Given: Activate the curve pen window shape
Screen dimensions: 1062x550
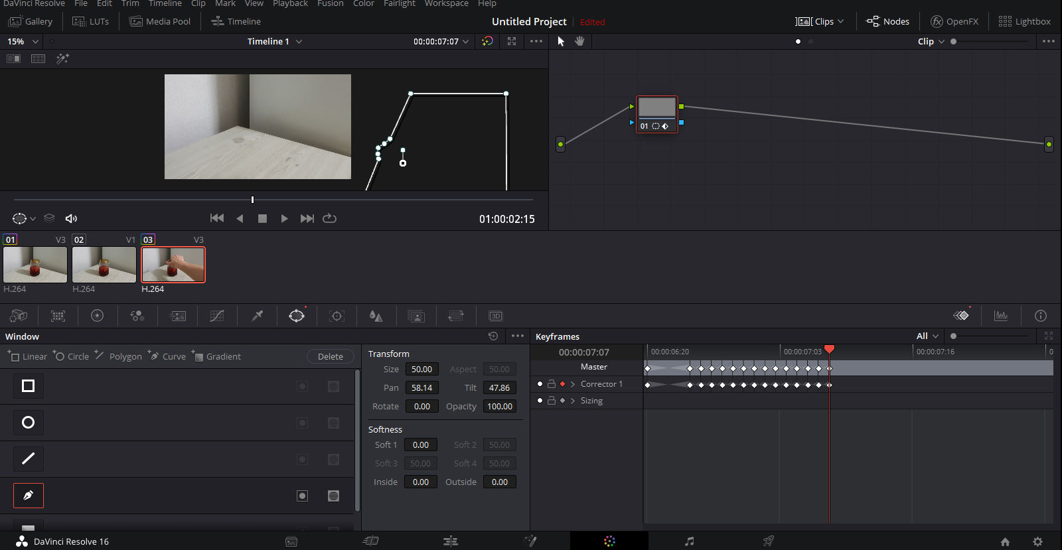Looking at the screenshot, I should [x=29, y=496].
